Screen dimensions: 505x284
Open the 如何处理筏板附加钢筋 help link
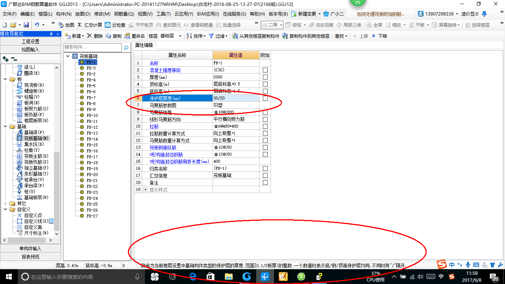381,14
